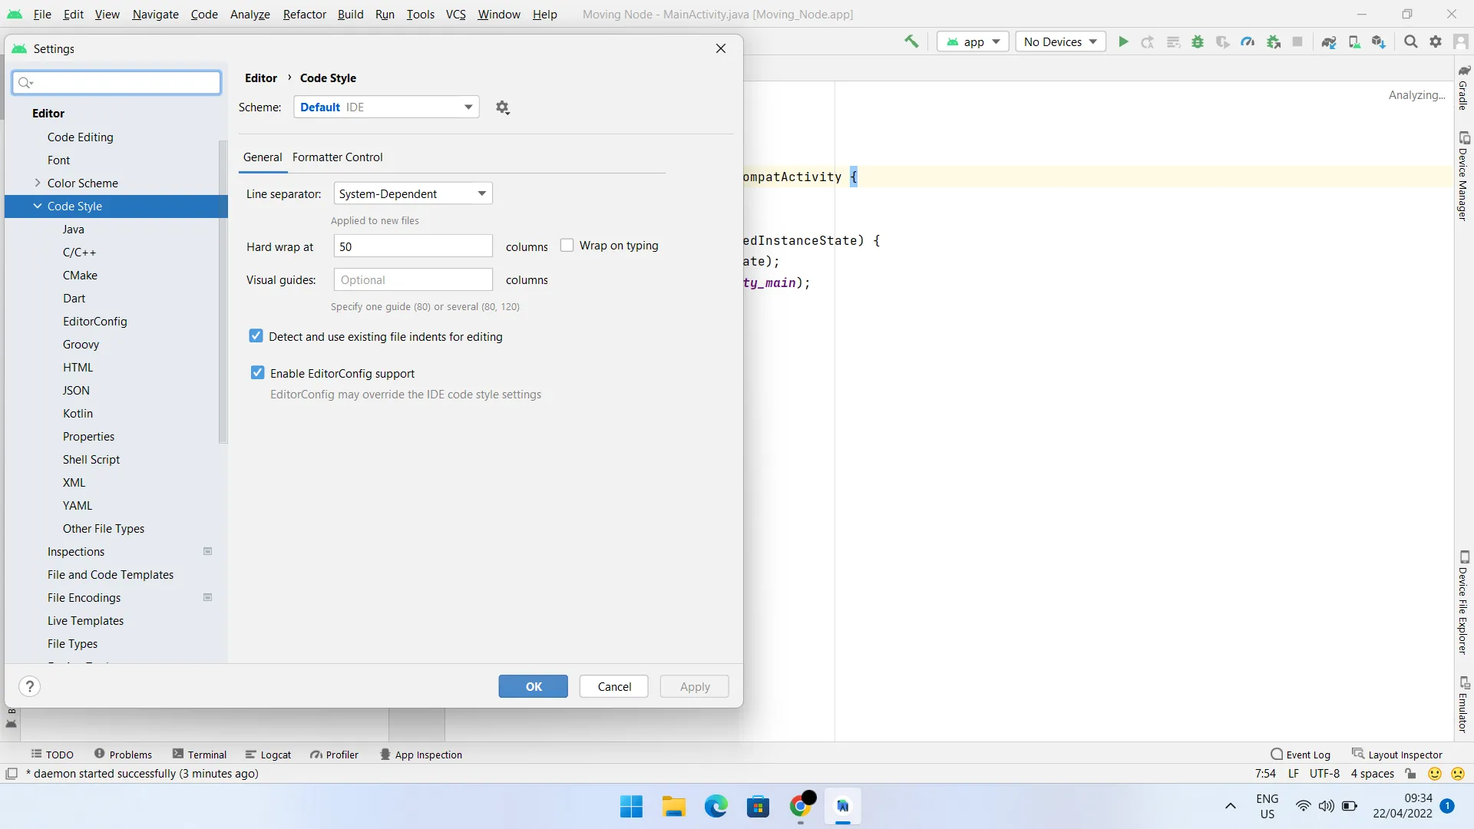The image size is (1474, 829).
Task: Click the Hard wrap at input field
Action: (413, 246)
